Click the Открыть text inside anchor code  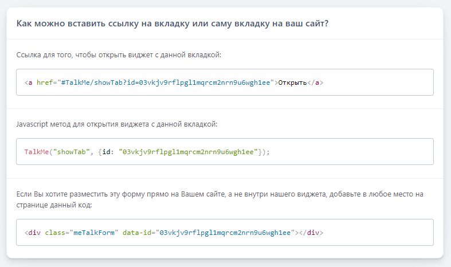292,83
